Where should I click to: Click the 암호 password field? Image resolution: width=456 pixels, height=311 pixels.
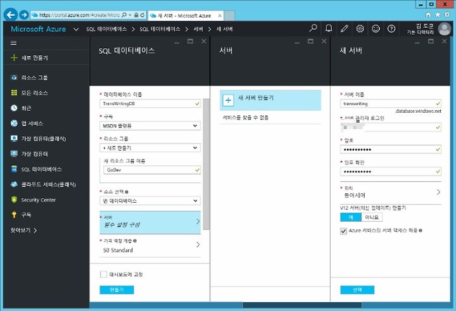tap(391, 149)
